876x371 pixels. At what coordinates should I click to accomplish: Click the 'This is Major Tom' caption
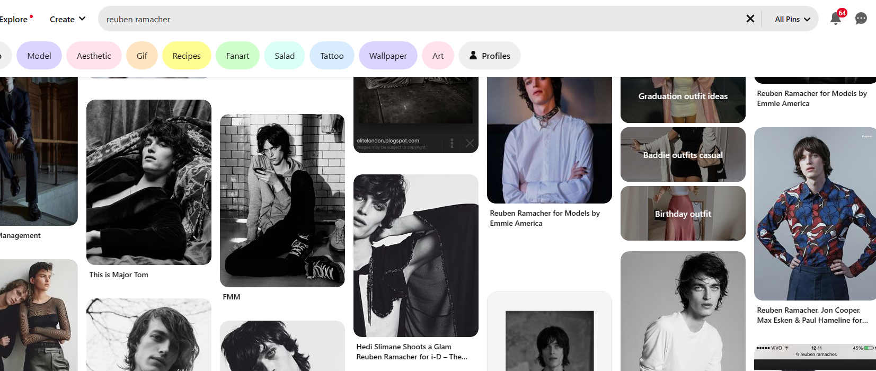[x=119, y=275]
